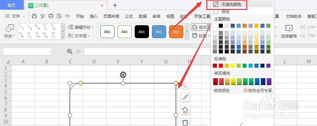Open the 选择窗格 selection pane
The image size is (317, 126).
coord(289,32)
